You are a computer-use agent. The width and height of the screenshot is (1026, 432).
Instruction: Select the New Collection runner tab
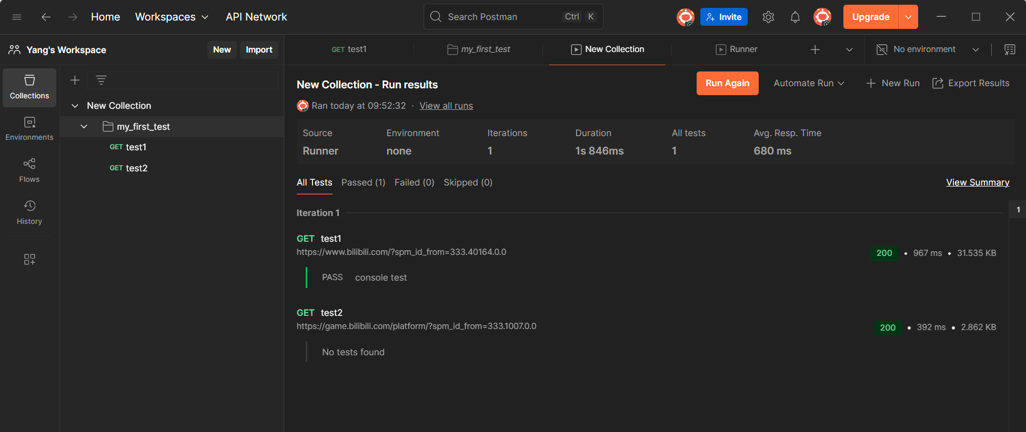607,49
